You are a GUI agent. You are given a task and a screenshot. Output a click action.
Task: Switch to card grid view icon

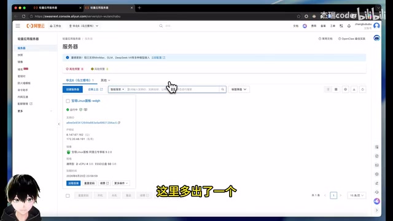point(336,90)
